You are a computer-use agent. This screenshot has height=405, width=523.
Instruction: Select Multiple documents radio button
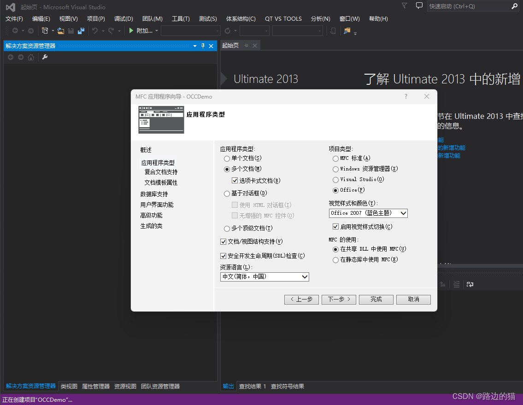click(227, 169)
